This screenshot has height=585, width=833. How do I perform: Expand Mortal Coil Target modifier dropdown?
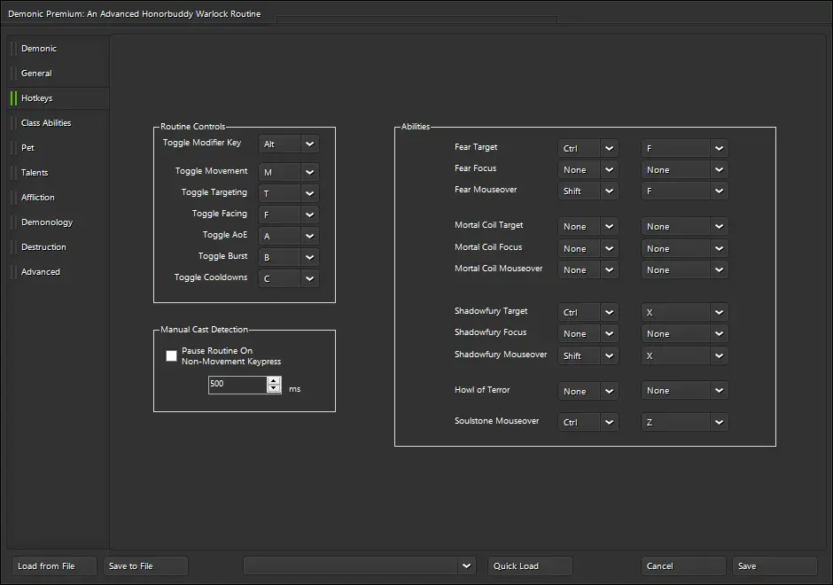click(588, 226)
